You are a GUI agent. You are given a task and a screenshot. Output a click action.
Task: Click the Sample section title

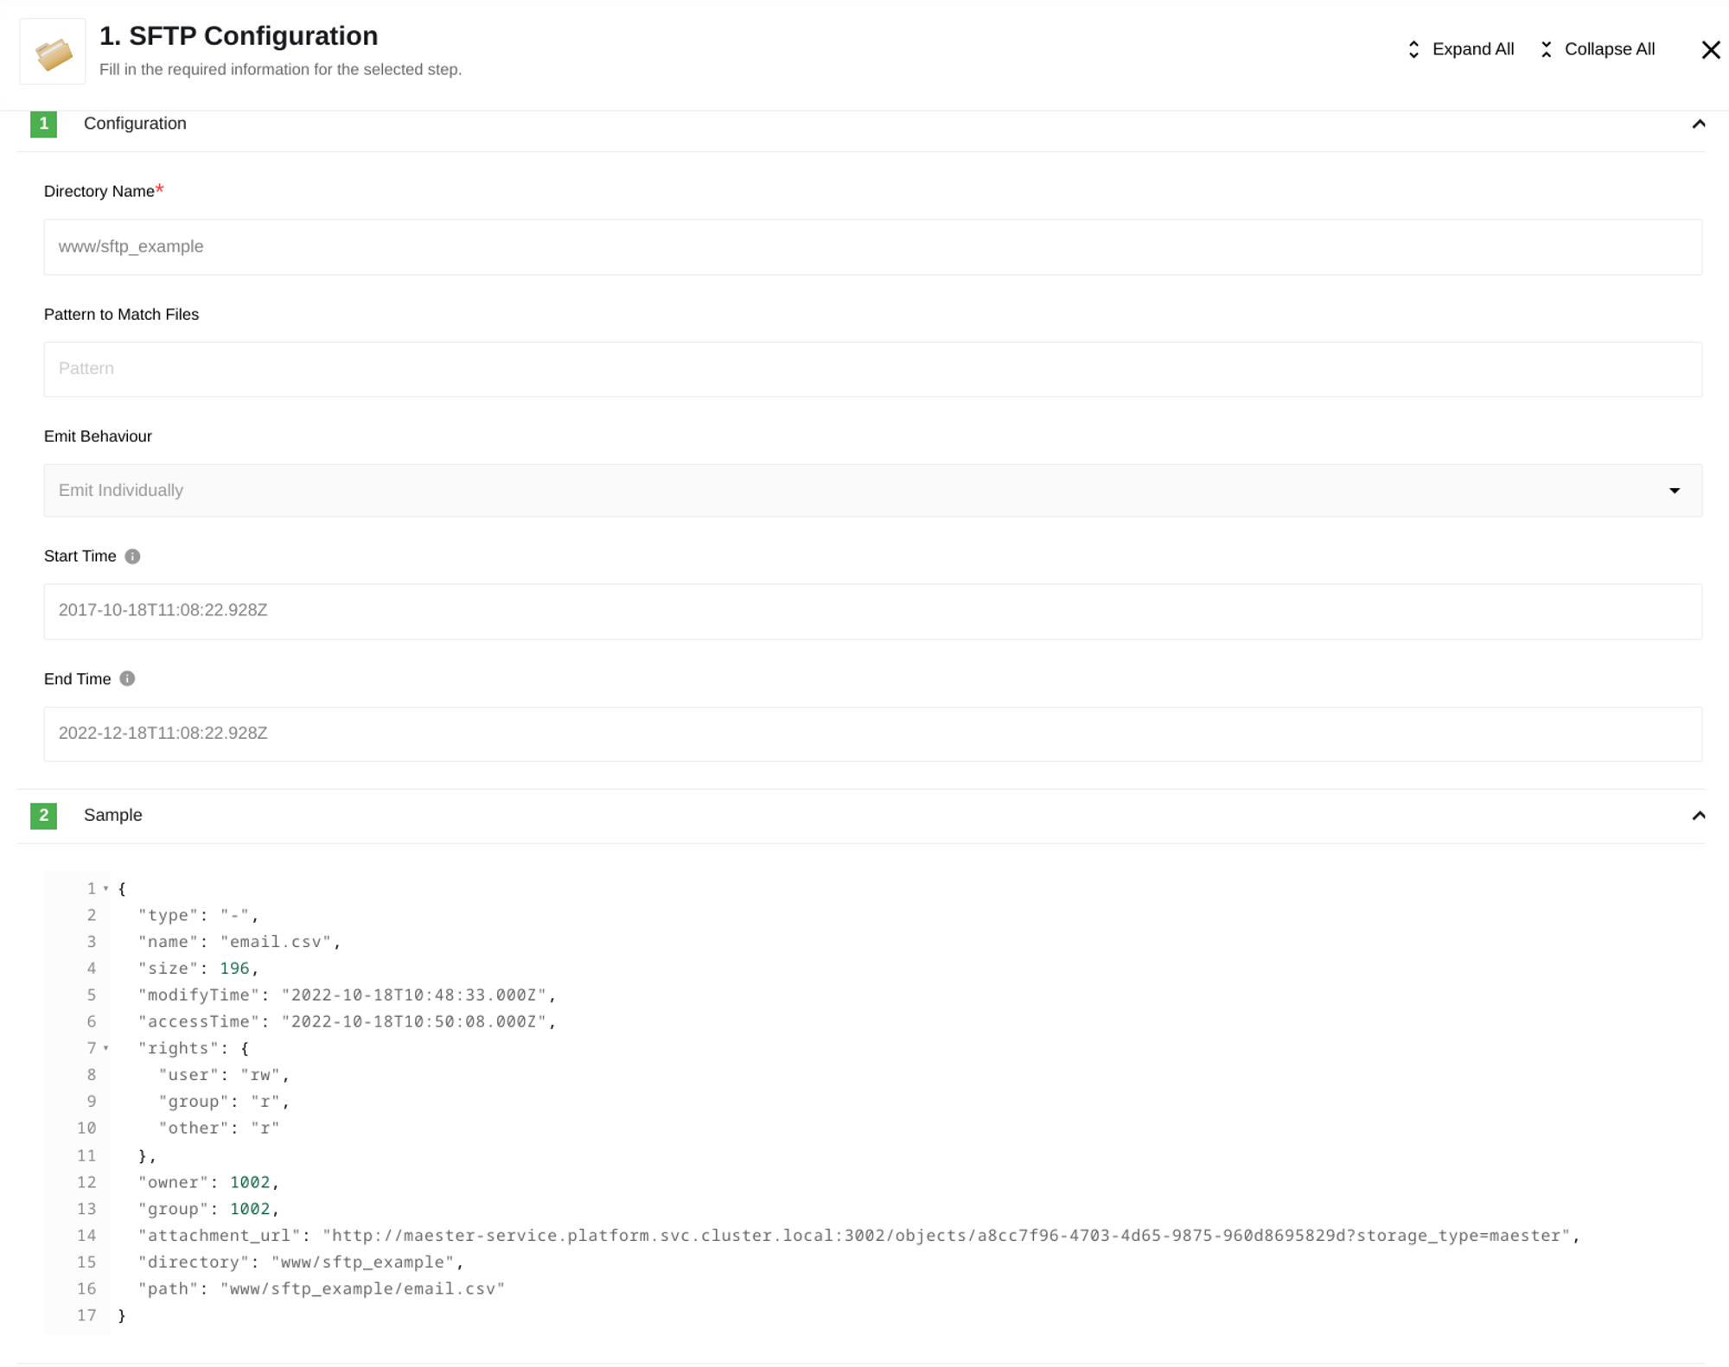[x=113, y=815]
